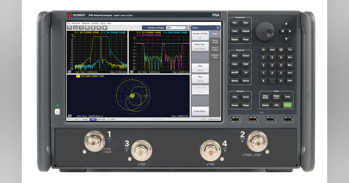Open the Utility menu

[103, 23]
